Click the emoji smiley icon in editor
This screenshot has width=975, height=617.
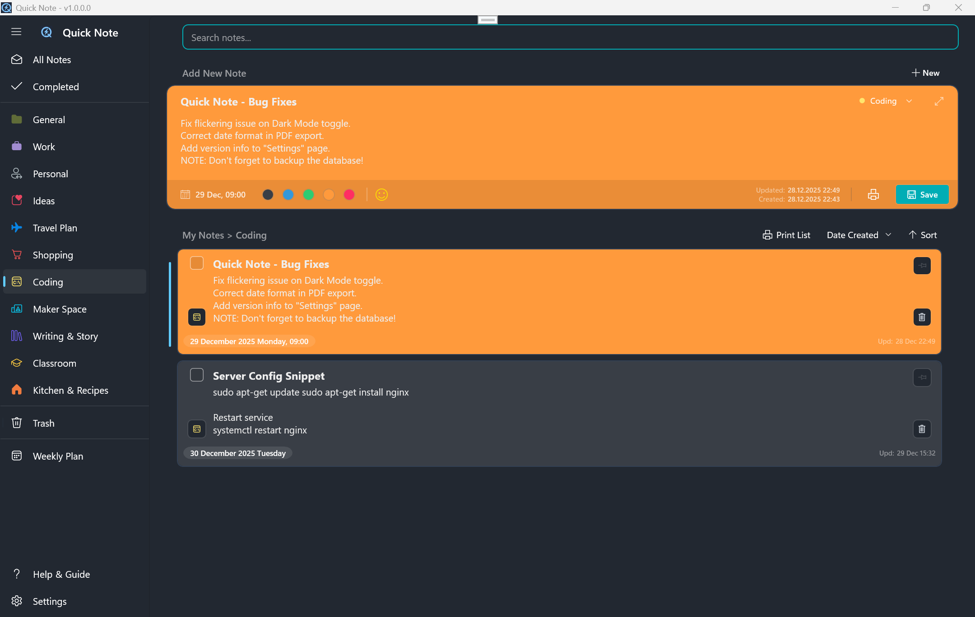click(x=381, y=194)
